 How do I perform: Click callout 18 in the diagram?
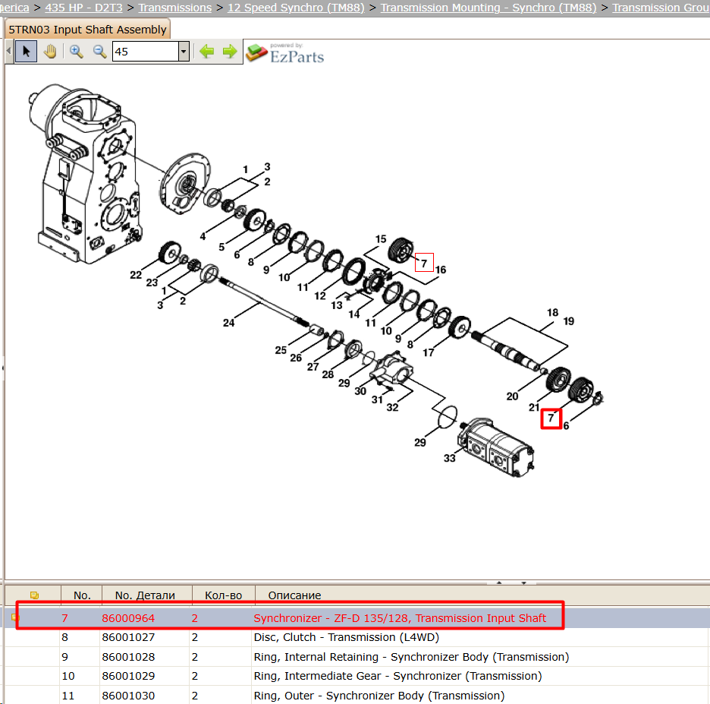point(552,312)
